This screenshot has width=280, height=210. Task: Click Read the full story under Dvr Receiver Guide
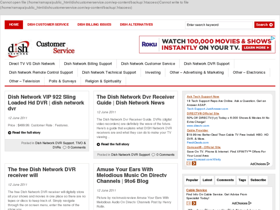(115, 144)
